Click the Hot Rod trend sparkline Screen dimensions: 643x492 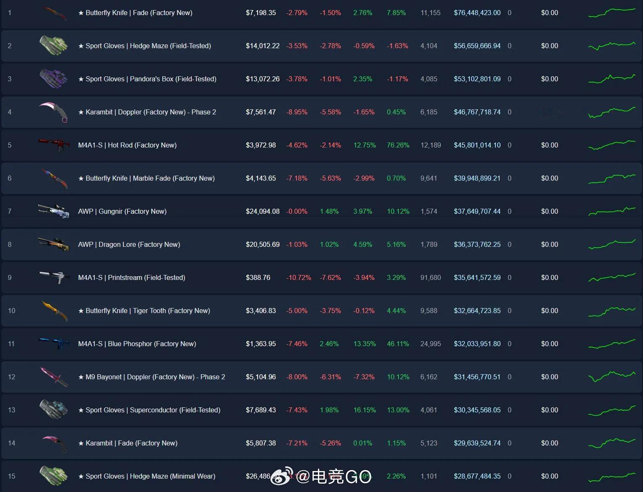click(x=612, y=145)
